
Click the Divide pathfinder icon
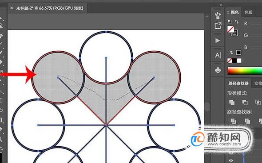[x=233, y=121]
